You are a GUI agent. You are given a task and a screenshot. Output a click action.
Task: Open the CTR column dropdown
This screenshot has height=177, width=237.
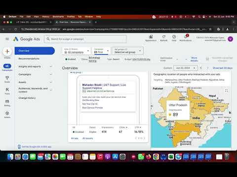[138, 127]
